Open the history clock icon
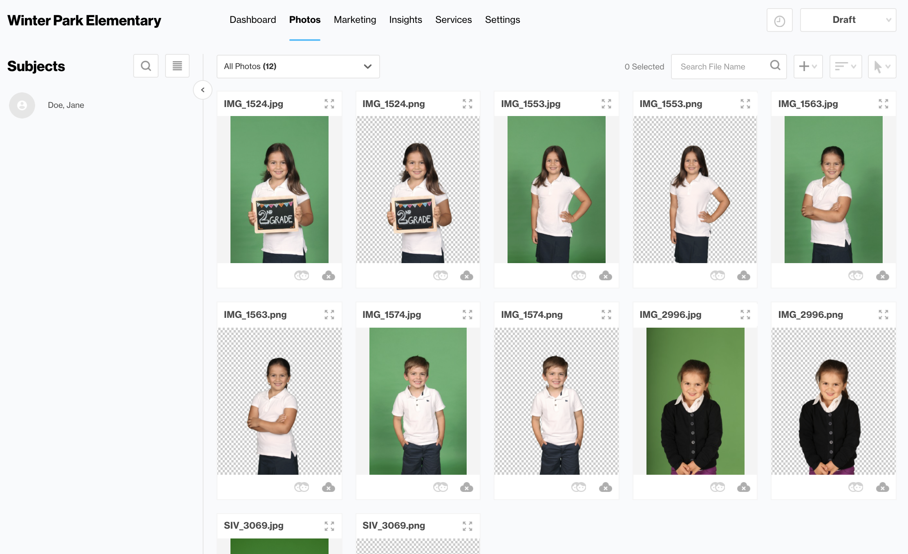The width and height of the screenshot is (908, 554). pyautogui.click(x=779, y=20)
